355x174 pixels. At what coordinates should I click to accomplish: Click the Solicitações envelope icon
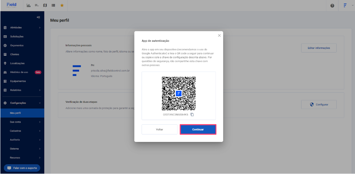coord(5,36)
